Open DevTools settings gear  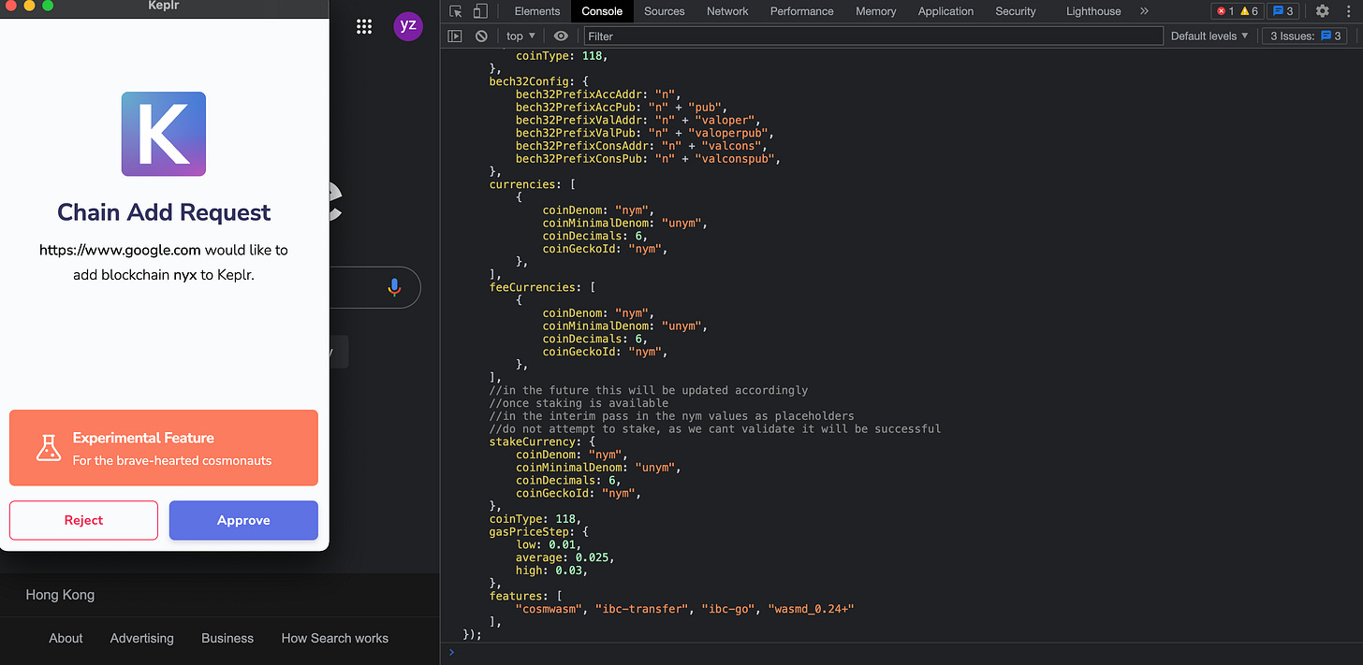coord(1322,11)
